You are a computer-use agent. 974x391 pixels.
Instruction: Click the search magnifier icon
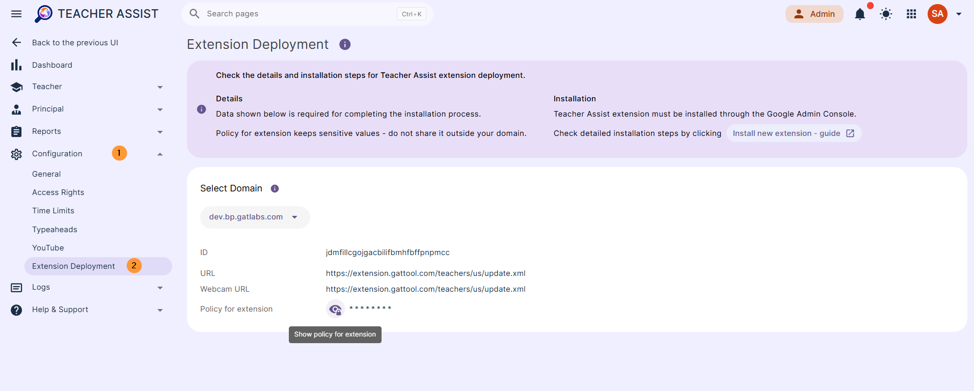(194, 14)
